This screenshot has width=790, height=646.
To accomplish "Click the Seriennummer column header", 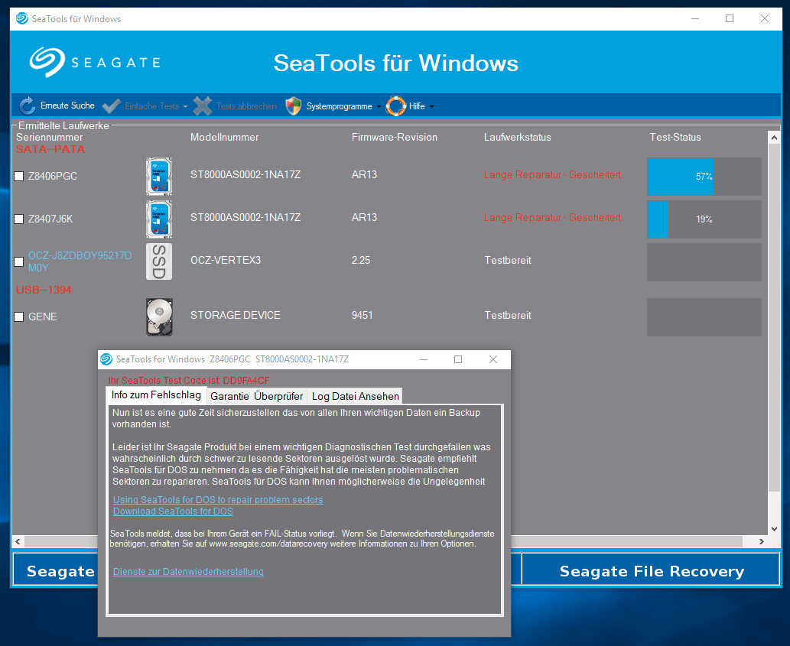I will pyautogui.click(x=50, y=137).
